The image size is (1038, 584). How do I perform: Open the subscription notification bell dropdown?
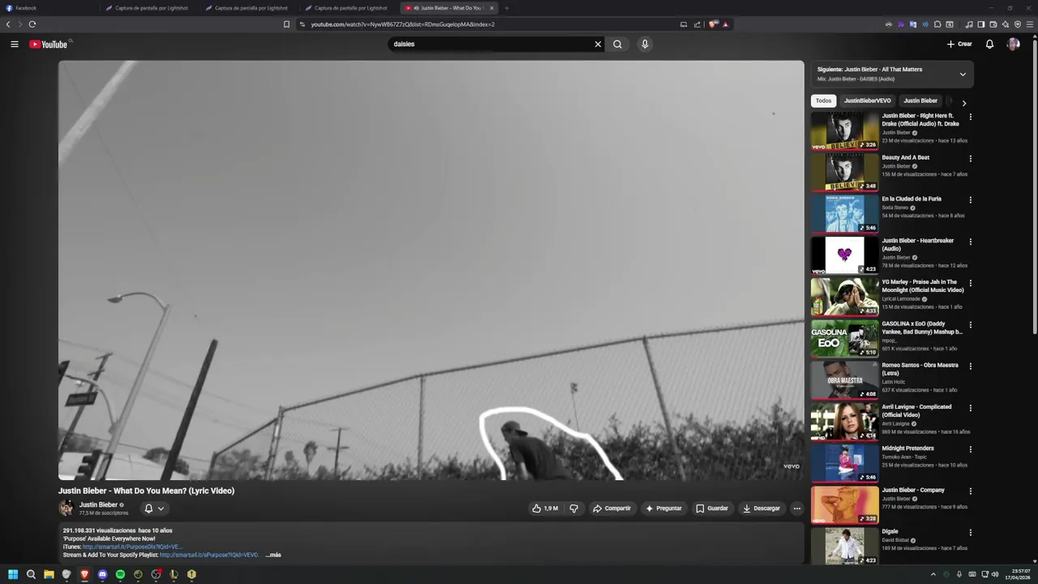tap(154, 509)
